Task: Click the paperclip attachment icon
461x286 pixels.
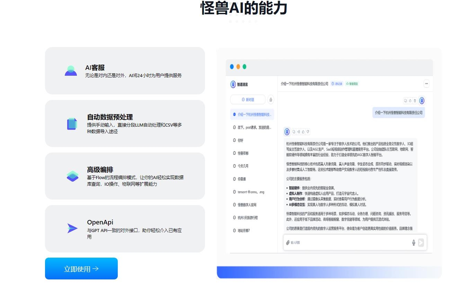Action: point(287,243)
